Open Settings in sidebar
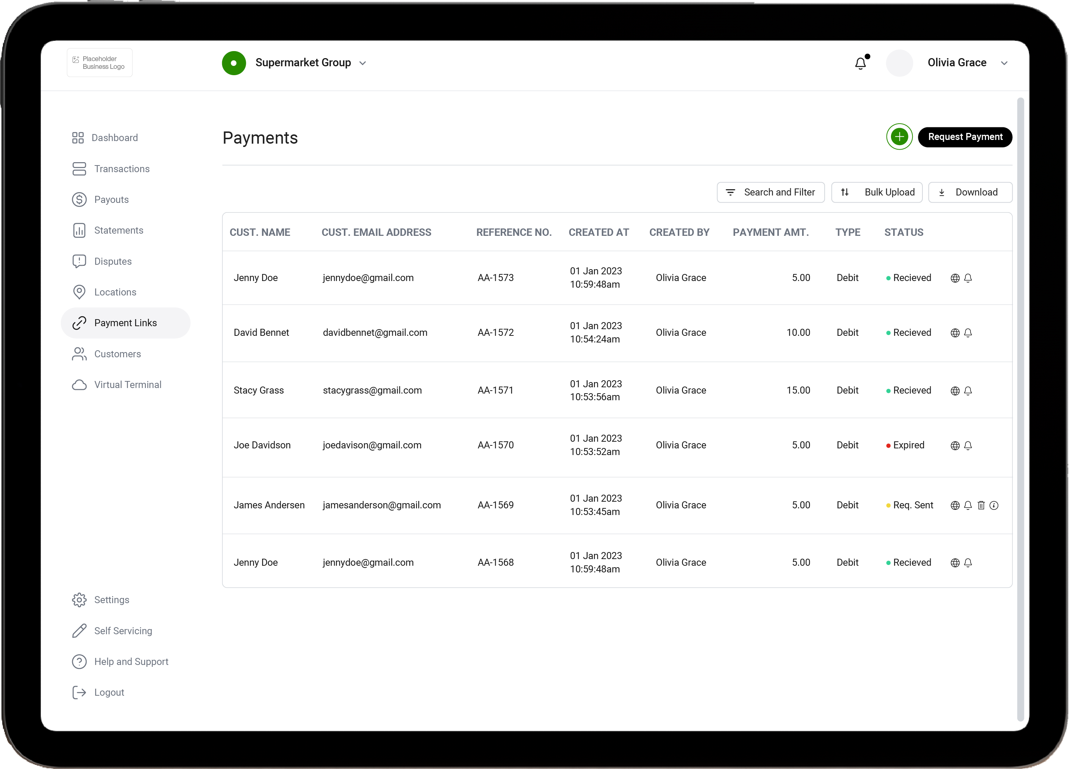The width and height of the screenshot is (1069, 769). [x=100, y=600]
